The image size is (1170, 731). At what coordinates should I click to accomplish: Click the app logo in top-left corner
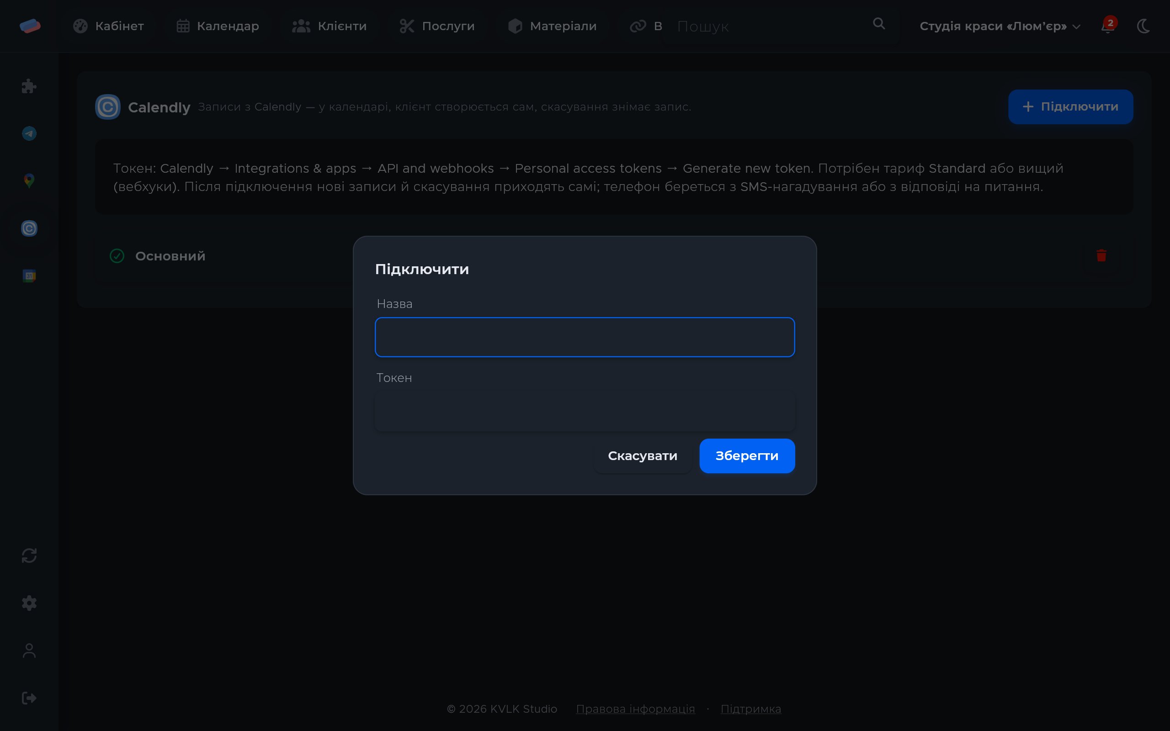click(30, 26)
